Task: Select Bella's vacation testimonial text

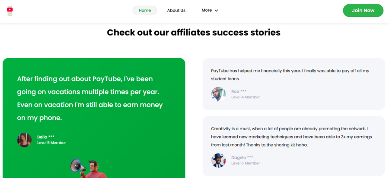Action: coord(91,98)
